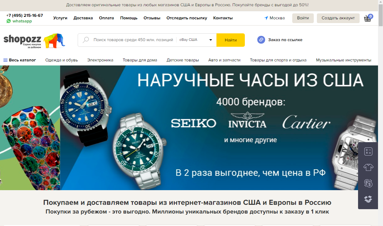The width and height of the screenshot is (383, 226).
Task: Open the T-shirt size guide icon
Action: point(368,167)
